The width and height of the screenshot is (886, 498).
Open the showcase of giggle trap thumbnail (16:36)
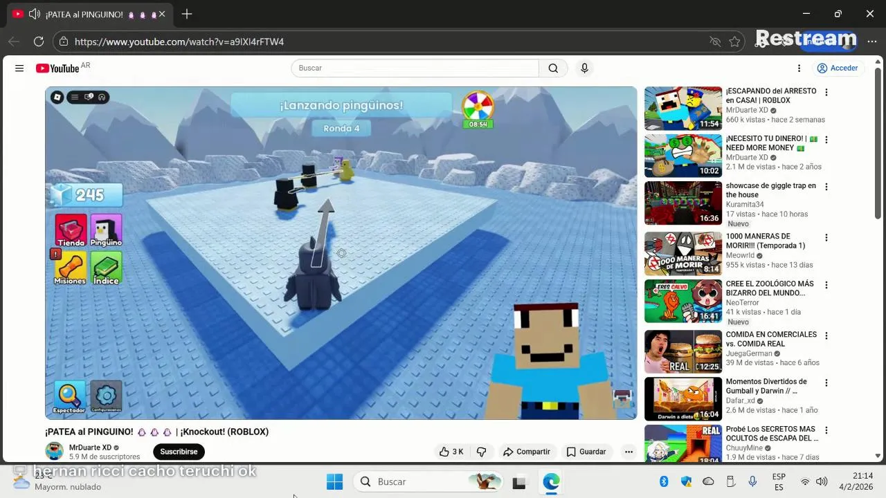683,203
